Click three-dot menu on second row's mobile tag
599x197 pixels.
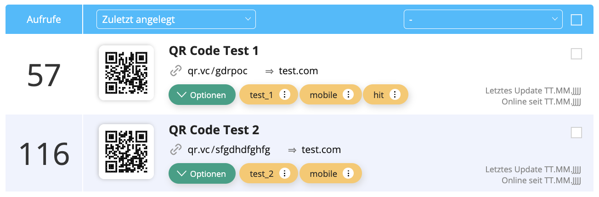[349, 174]
